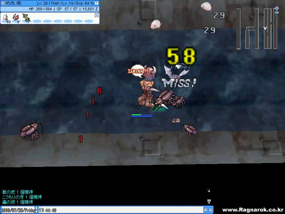Close the hotkey bar with X button

coord(97,15)
